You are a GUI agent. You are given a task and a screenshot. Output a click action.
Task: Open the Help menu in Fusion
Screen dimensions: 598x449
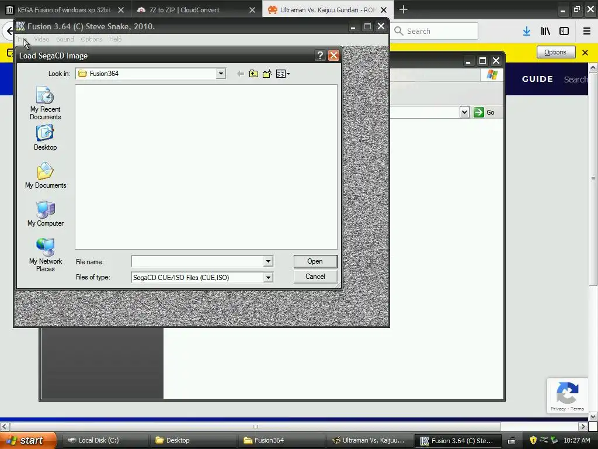click(115, 39)
